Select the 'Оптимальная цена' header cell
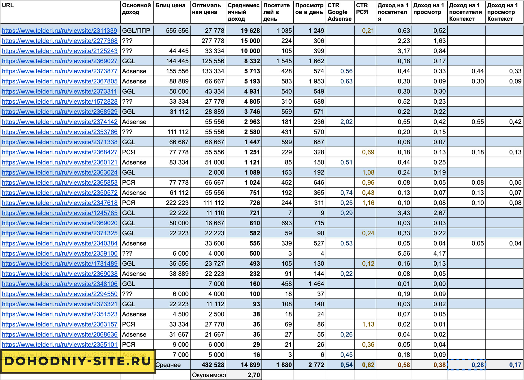Screen dimensions: 524x380 click(208, 12)
